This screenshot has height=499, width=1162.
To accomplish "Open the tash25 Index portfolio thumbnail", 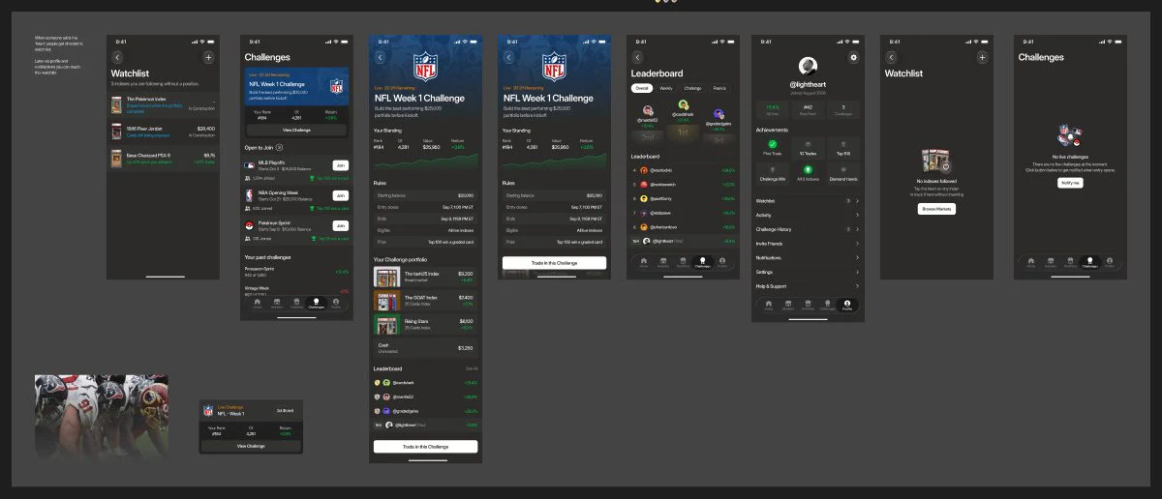I will pos(387,277).
